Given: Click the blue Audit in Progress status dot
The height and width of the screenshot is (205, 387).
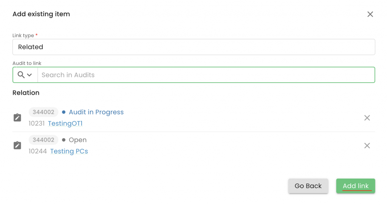Looking at the screenshot, I should pyautogui.click(x=64, y=112).
